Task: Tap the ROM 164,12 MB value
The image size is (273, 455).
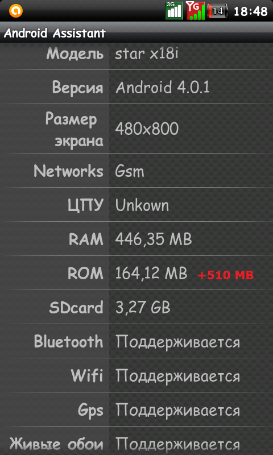Action: pos(151,274)
